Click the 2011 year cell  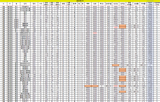34,93
